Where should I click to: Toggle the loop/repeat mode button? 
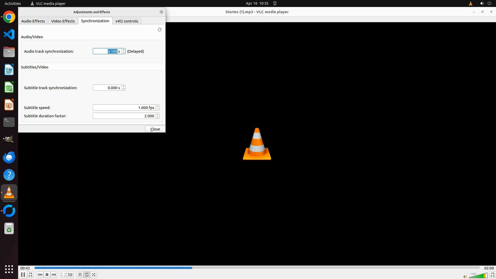[87, 275]
